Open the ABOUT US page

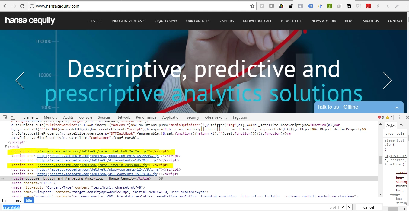371,21
